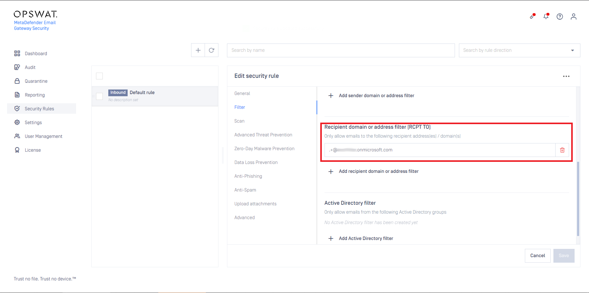
Task: Click the add new rule plus icon
Action: (x=198, y=50)
